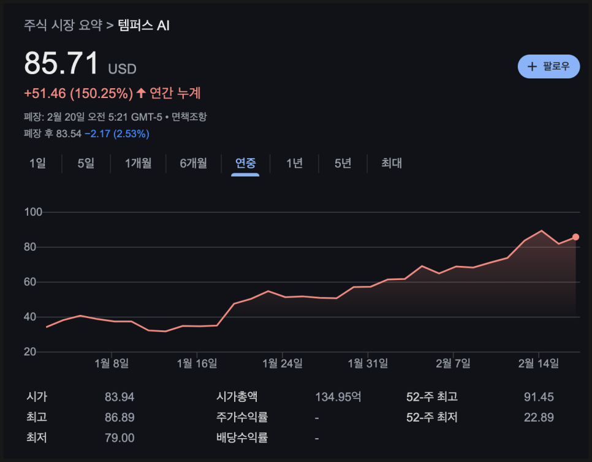This screenshot has width=592, height=462.
Task: Click the 85.71 current price value
Action: pyautogui.click(x=61, y=63)
